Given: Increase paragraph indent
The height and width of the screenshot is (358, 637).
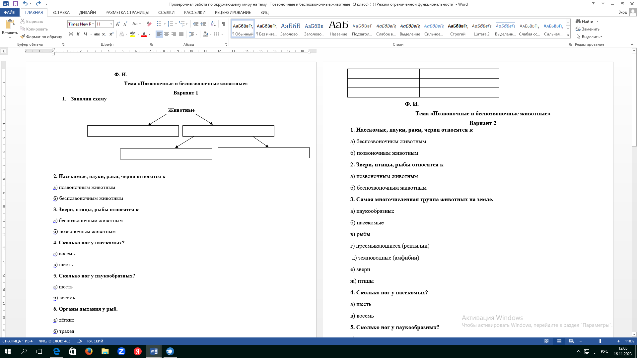Looking at the screenshot, I should [203, 24].
